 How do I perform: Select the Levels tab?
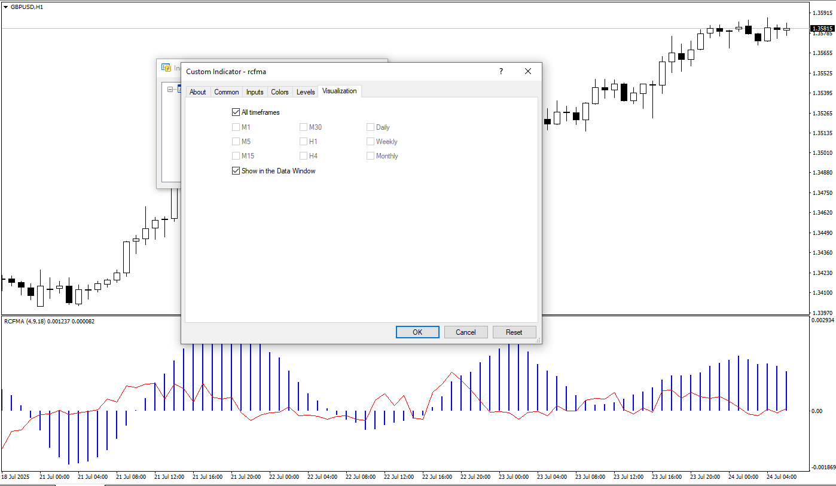pos(305,92)
